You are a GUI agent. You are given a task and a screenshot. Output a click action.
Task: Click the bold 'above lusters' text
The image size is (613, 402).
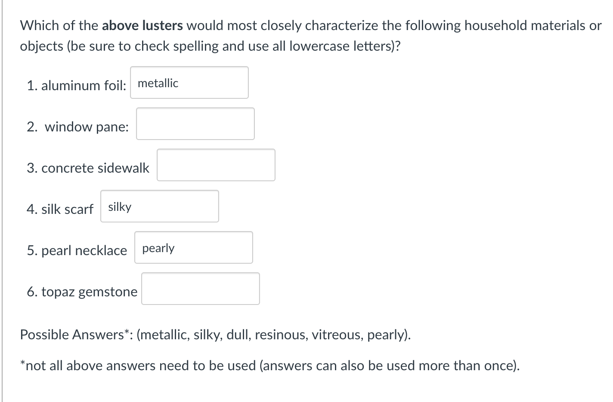[x=142, y=26]
